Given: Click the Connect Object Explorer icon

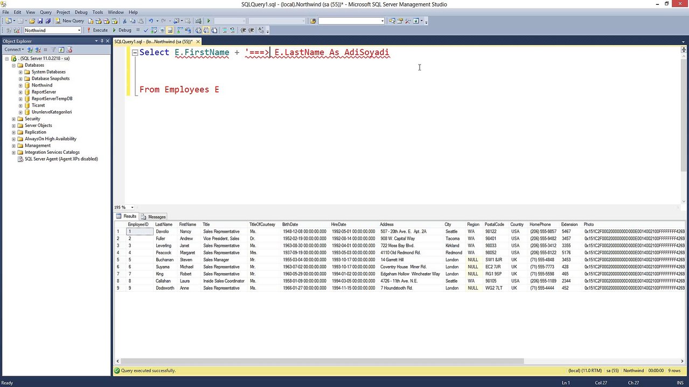Looking at the screenshot, I should (30, 49).
